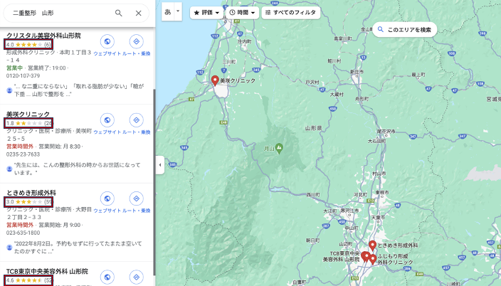This screenshot has height=286, width=501.
Task: Click the 4.6 star rating of TCB東京中央美容外科
Action: click(x=28, y=280)
